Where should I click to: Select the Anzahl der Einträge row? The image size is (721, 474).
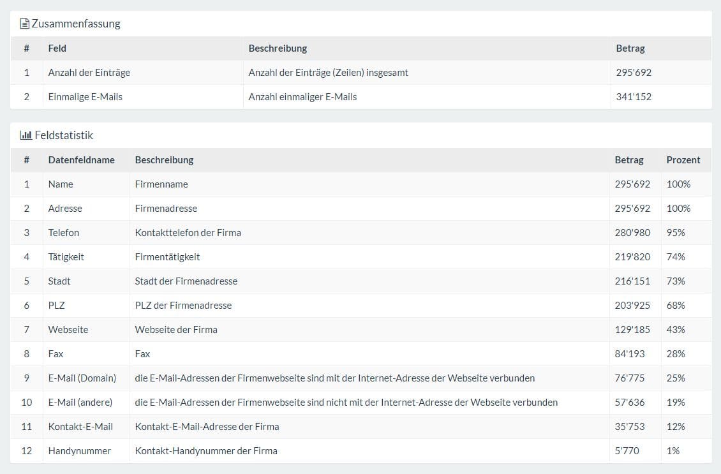tap(89, 73)
